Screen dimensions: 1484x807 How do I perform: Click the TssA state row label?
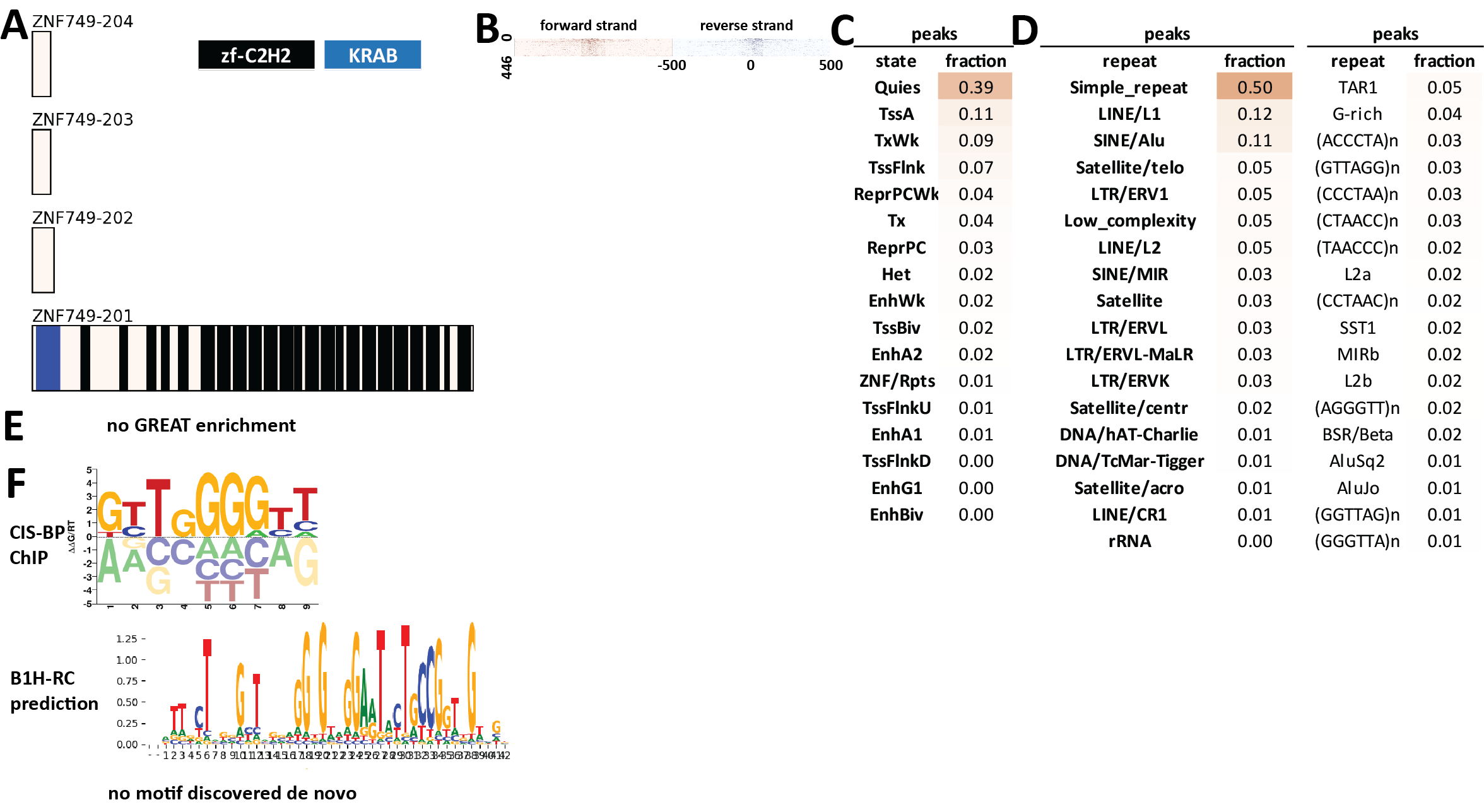click(896, 114)
